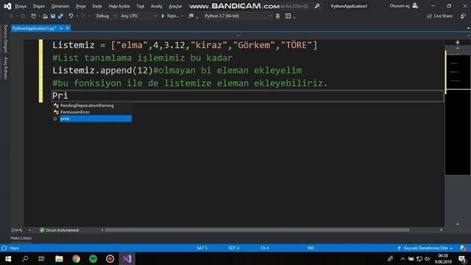Open the Dosya menu
471x265 pixels.
[x=21, y=6]
